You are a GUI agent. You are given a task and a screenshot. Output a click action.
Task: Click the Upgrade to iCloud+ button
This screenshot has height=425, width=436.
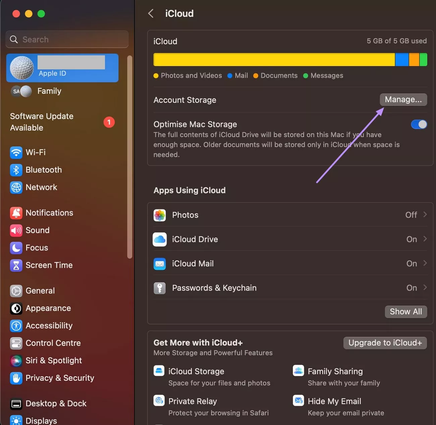click(x=385, y=343)
